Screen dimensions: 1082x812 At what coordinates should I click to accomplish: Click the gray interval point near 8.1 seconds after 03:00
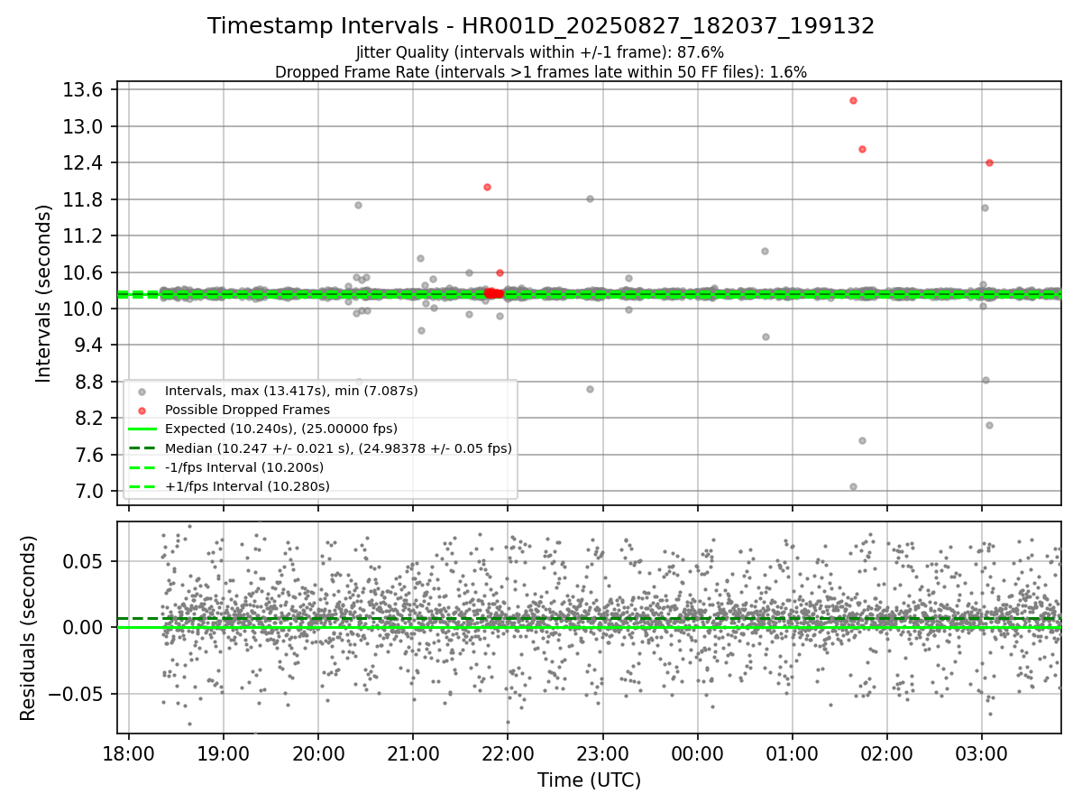coord(989,425)
